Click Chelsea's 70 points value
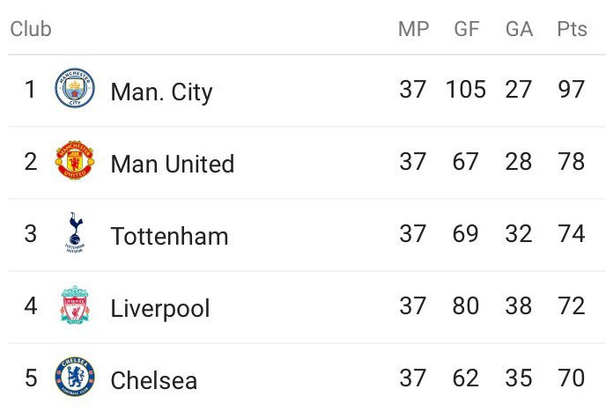This screenshot has width=606, height=411. [x=572, y=378]
